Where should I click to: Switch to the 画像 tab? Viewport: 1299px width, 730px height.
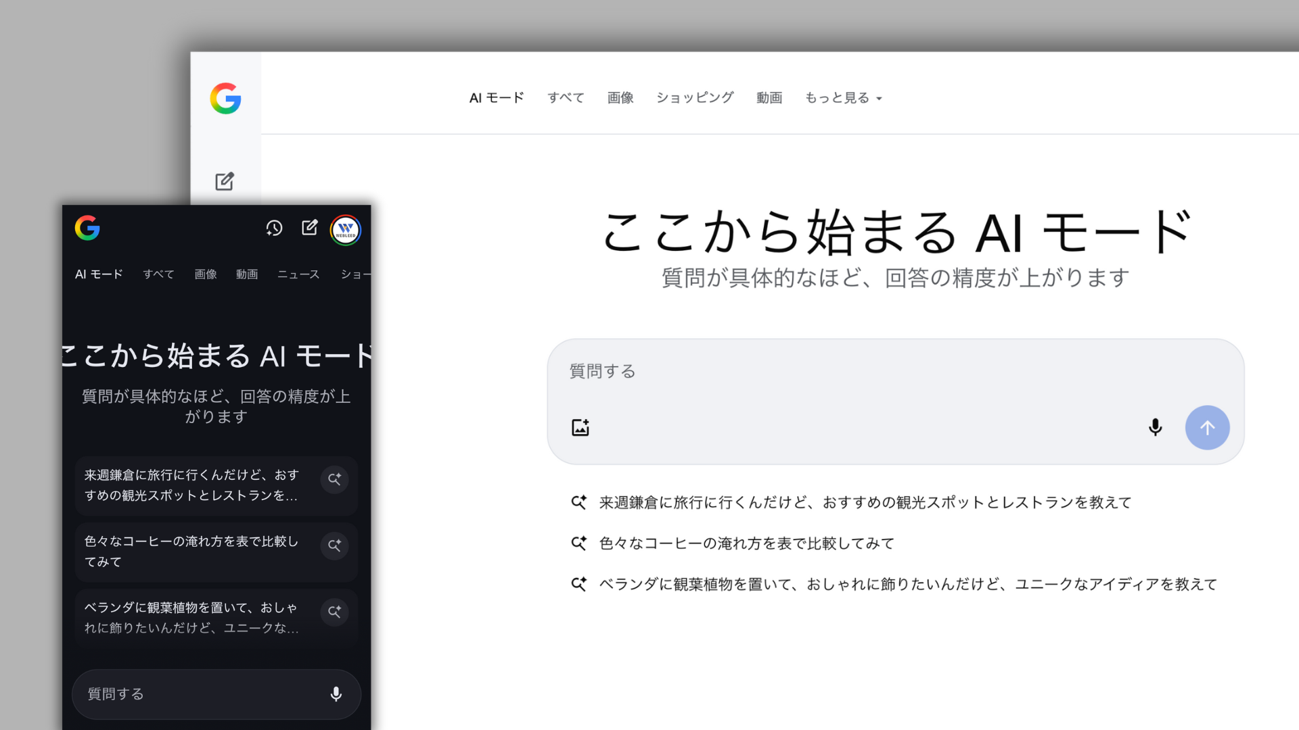click(x=620, y=98)
